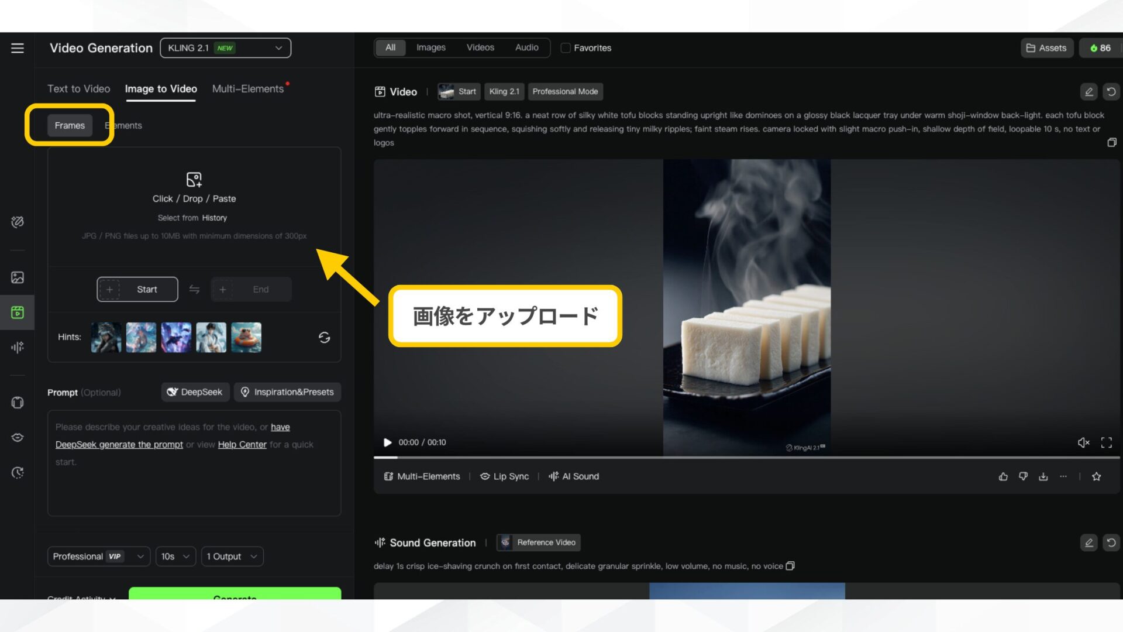Open the KLING 2.1 model dropdown

click(226, 47)
